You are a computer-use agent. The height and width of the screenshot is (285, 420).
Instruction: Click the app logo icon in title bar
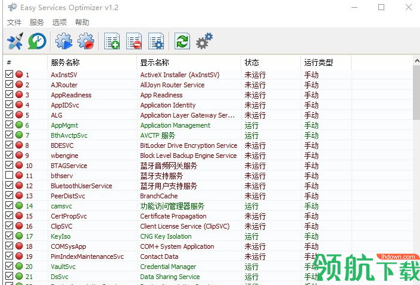tap(13, 7)
